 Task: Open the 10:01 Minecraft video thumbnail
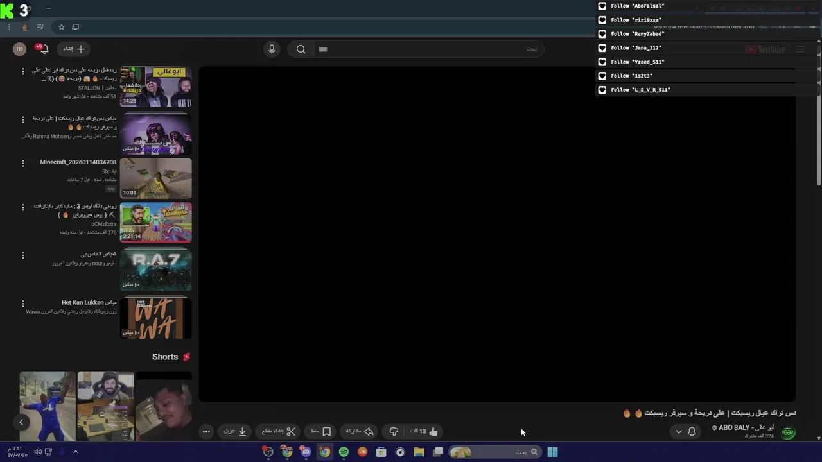156,178
